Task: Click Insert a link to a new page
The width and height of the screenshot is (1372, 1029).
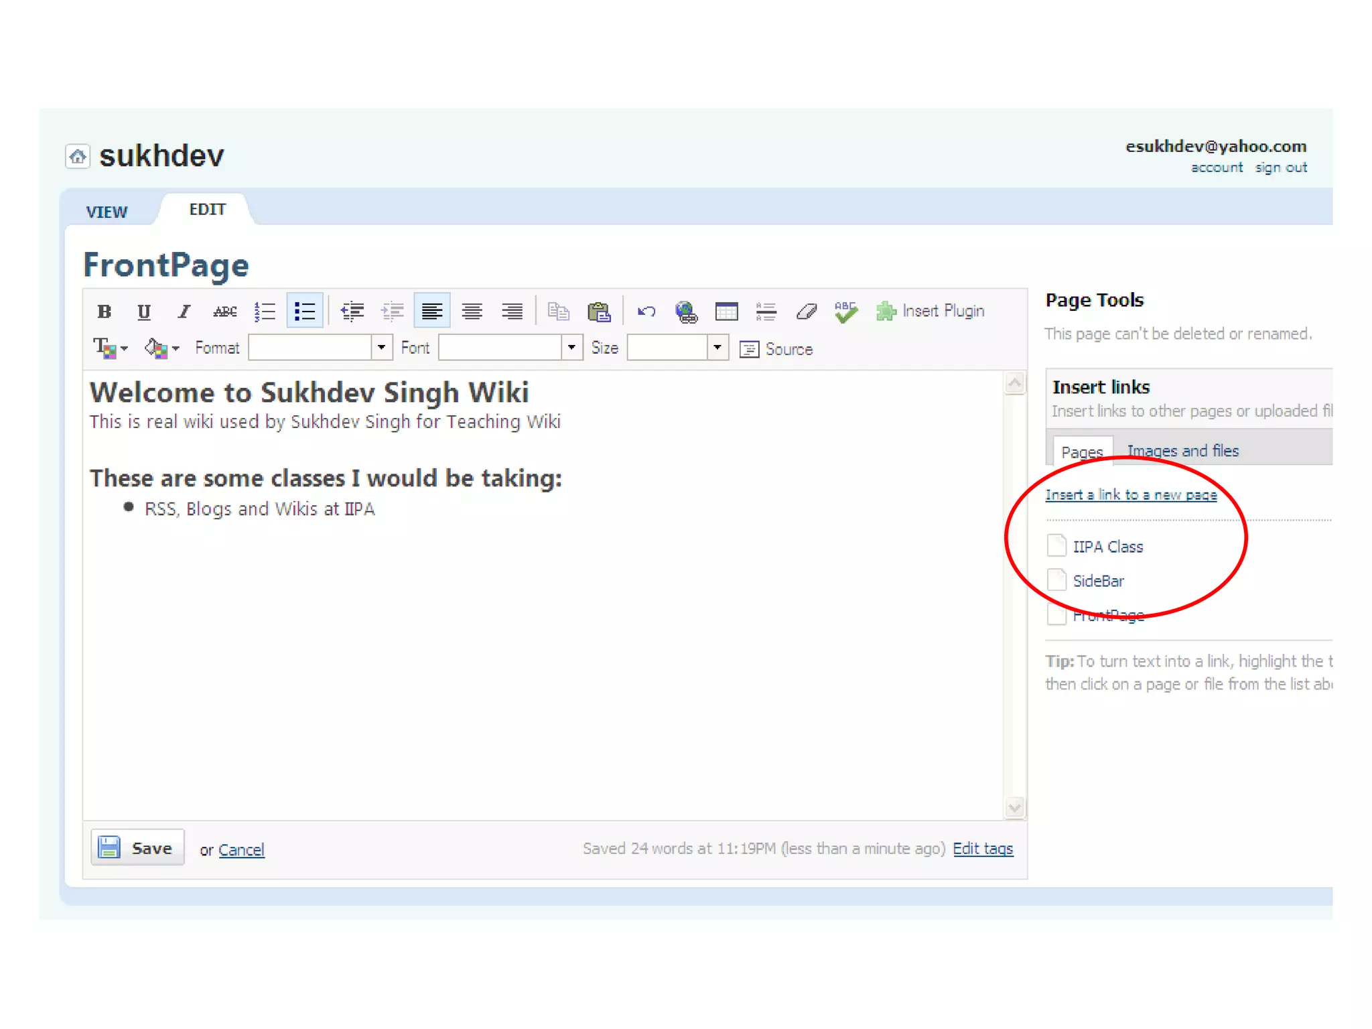Action: [x=1131, y=495]
